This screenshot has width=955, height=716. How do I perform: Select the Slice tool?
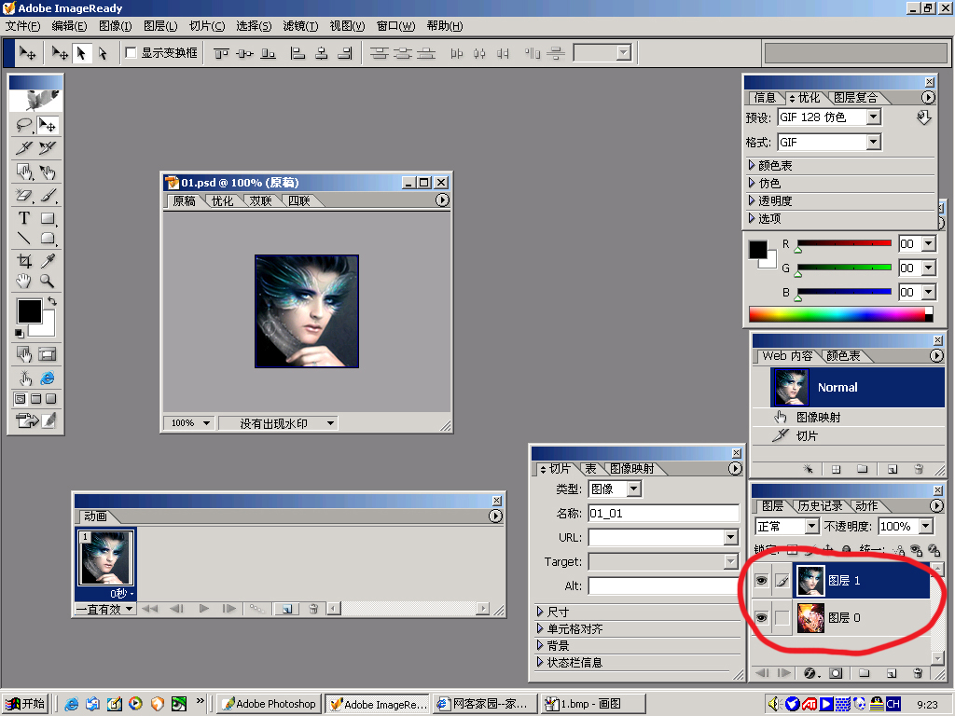coord(24,148)
